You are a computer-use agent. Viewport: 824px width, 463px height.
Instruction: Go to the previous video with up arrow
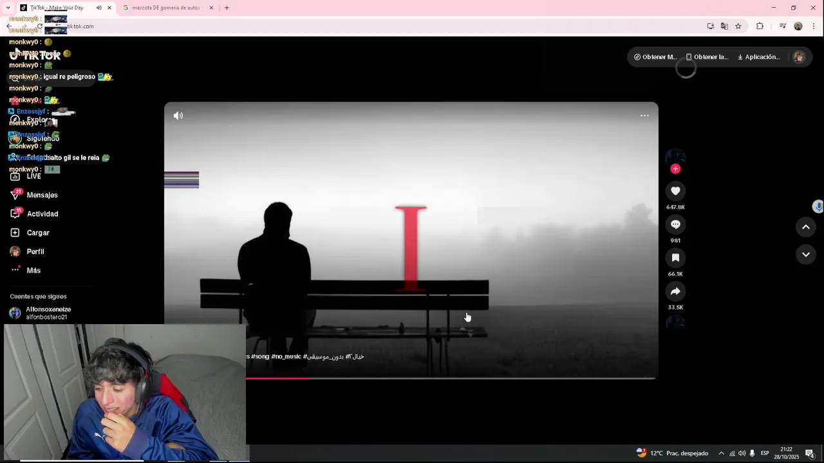click(805, 227)
